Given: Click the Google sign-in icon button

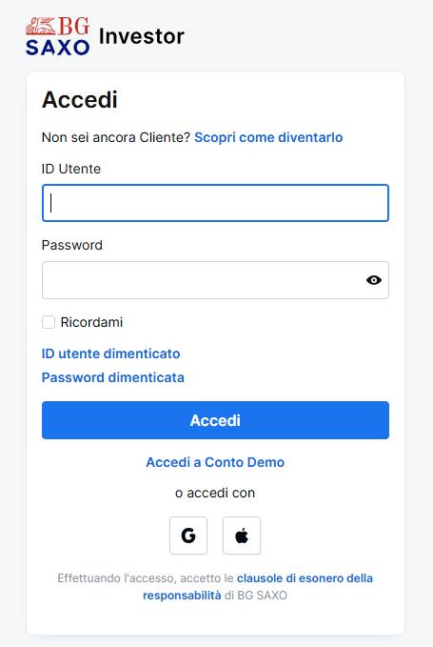Looking at the screenshot, I should (188, 536).
